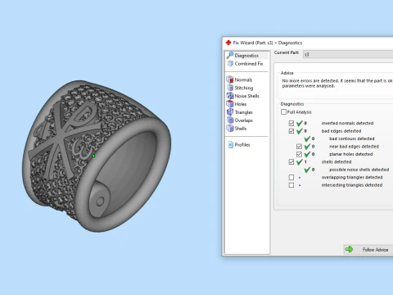The width and height of the screenshot is (393, 295).
Task: Click the red cross Fix Wizard icon
Action: click(228, 43)
